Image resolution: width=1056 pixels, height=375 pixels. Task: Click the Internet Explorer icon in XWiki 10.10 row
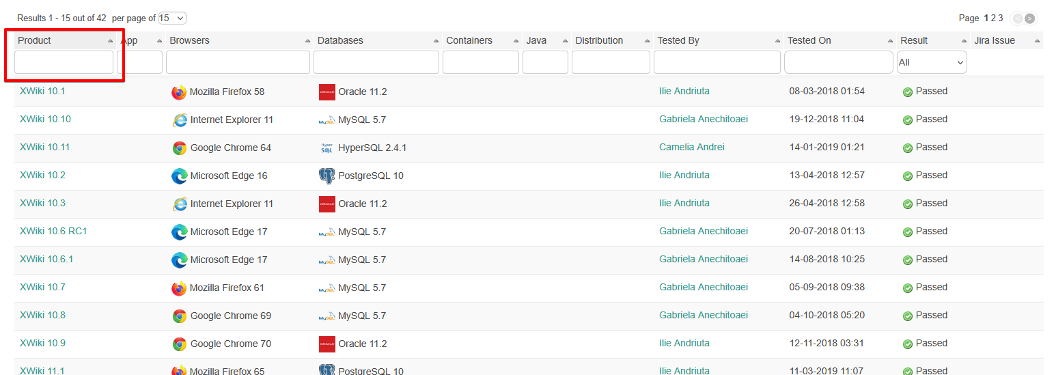[x=180, y=120]
